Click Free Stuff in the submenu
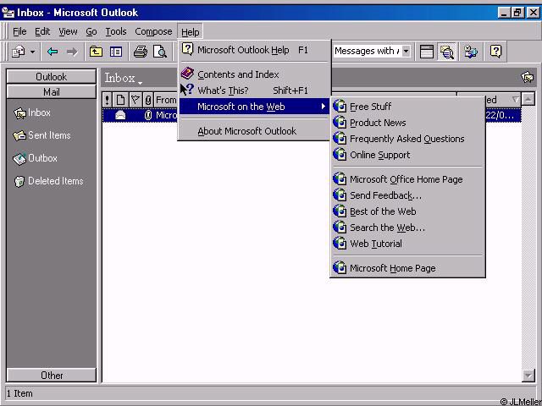 408,107
